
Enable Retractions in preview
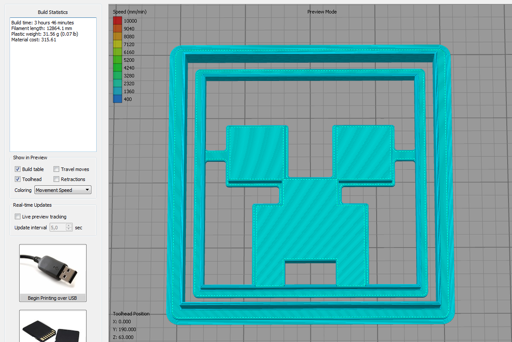[x=57, y=179]
